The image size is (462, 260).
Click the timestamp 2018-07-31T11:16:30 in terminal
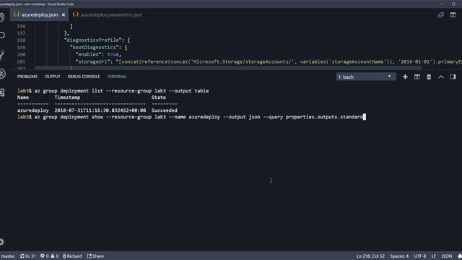click(100, 110)
